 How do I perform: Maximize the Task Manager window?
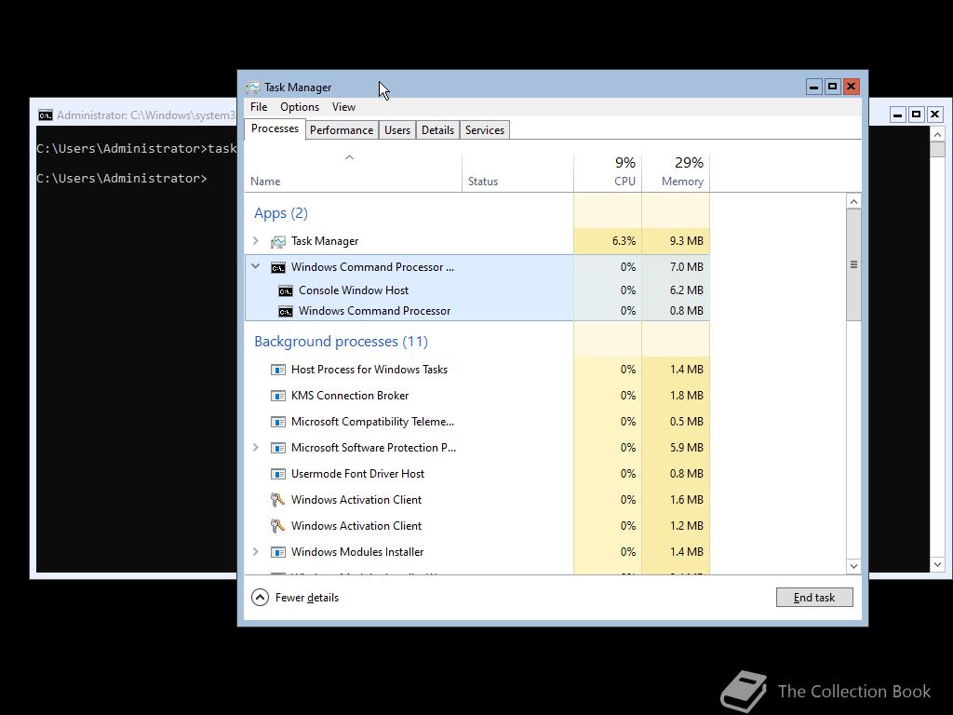(x=833, y=87)
